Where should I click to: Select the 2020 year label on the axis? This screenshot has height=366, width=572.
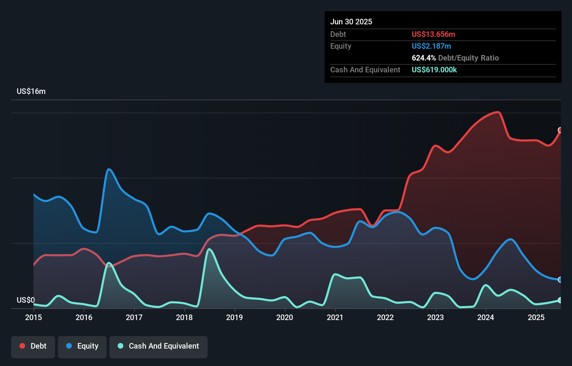pyautogui.click(x=285, y=317)
